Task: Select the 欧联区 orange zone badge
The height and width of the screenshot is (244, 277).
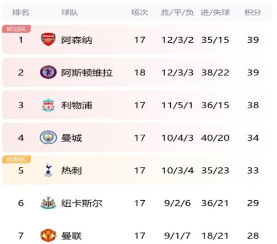Action: pyautogui.click(x=16, y=159)
